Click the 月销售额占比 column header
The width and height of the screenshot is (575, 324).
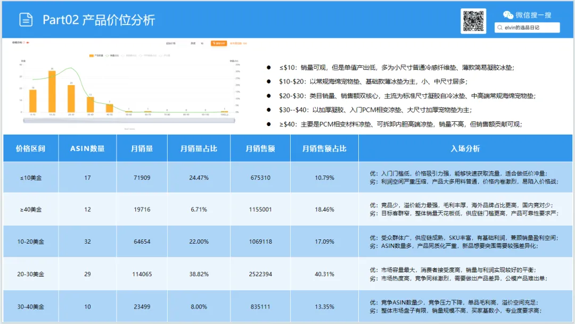pyautogui.click(x=325, y=148)
